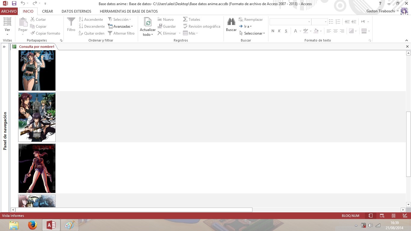This screenshot has height=231, width=411.
Task: Save using the quick access floppy icon
Action: point(14,4)
